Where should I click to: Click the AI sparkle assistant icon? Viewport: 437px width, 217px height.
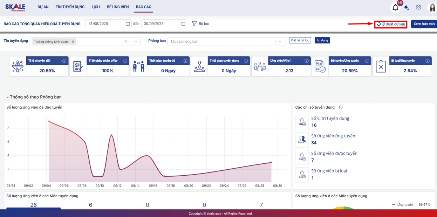point(407,7)
